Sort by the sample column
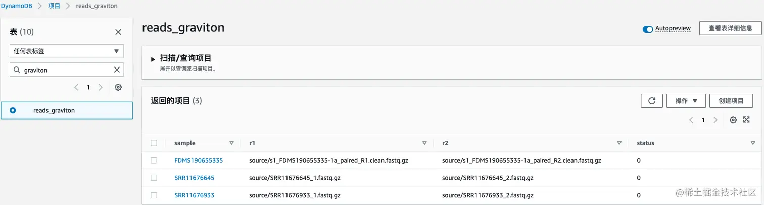Viewport: 764px width, 205px height. pos(231,143)
